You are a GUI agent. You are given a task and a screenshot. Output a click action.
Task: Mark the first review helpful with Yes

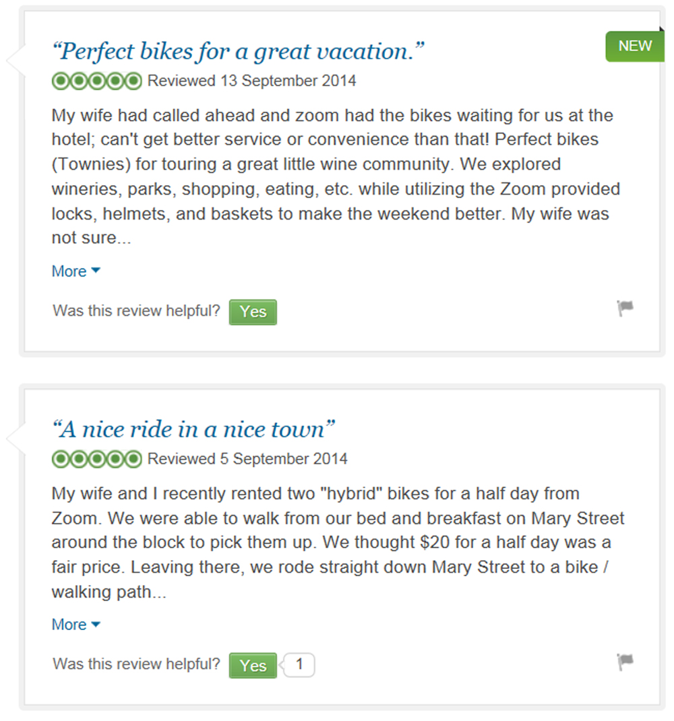pos(253,312)
